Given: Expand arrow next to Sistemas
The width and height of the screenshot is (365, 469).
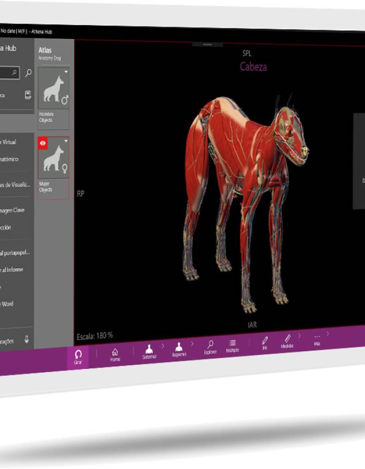Looking at the screenshot, I should (163, 346).
